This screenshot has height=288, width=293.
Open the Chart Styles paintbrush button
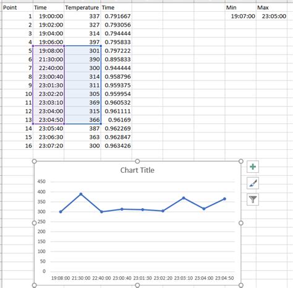coord(253,183)
